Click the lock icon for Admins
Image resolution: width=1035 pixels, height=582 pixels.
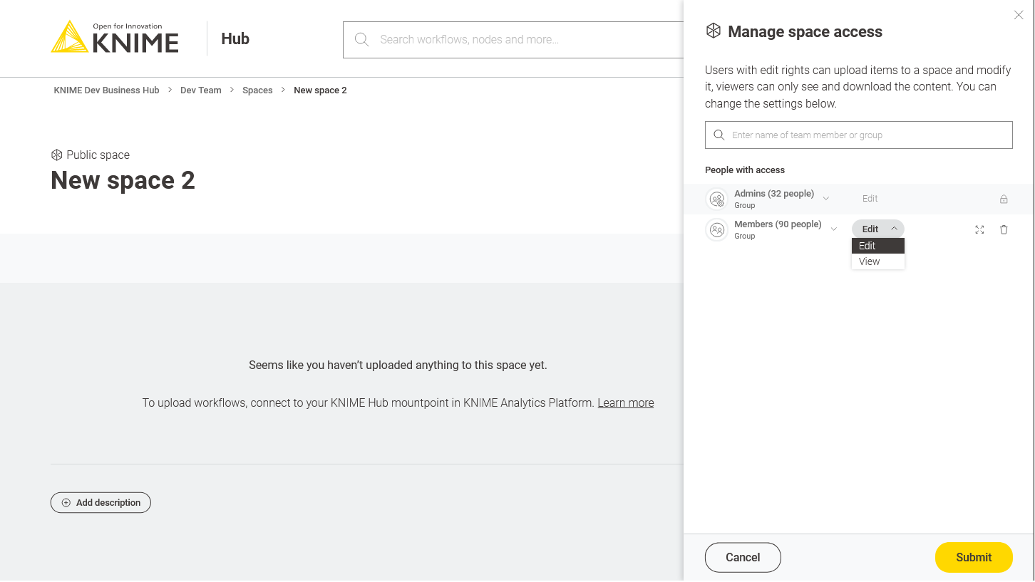pyautogui.click(x=1004, y=199)
